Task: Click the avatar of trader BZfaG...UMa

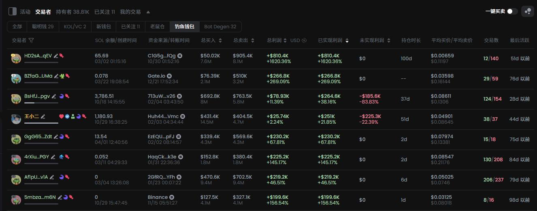Action: [x=16, y=79]
